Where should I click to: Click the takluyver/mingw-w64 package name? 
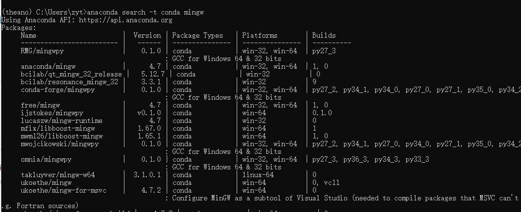coord(58,175)
